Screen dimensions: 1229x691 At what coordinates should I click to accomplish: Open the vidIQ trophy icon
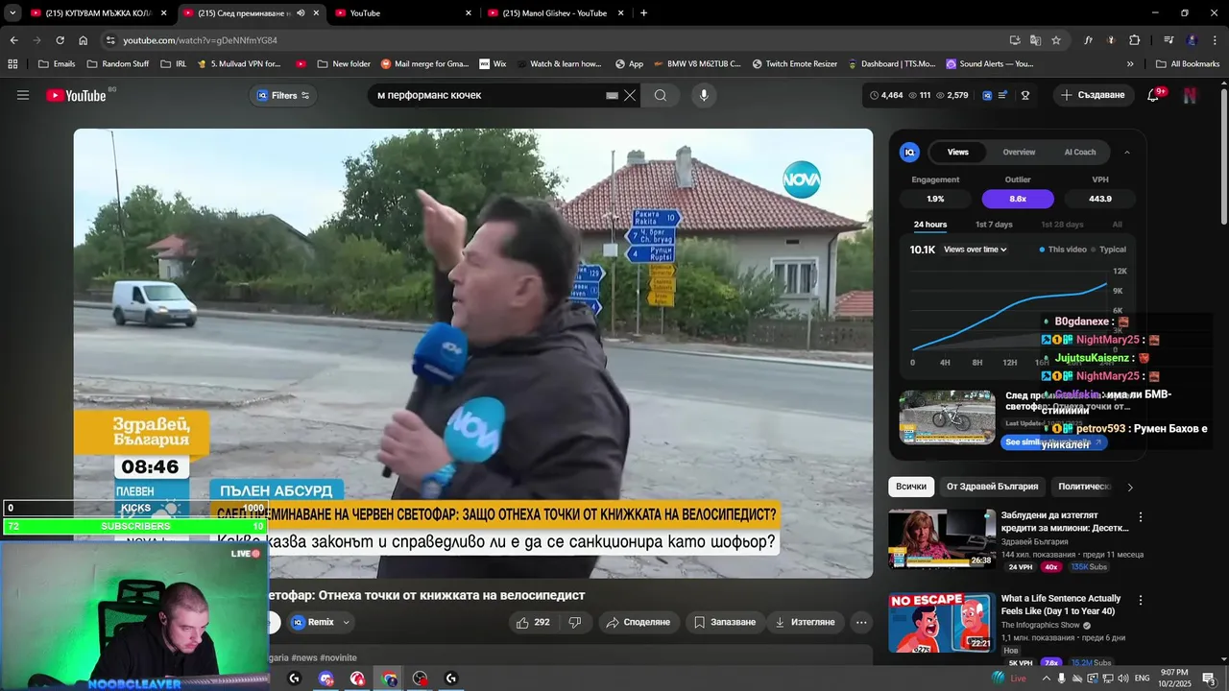tap(1025, 95)
